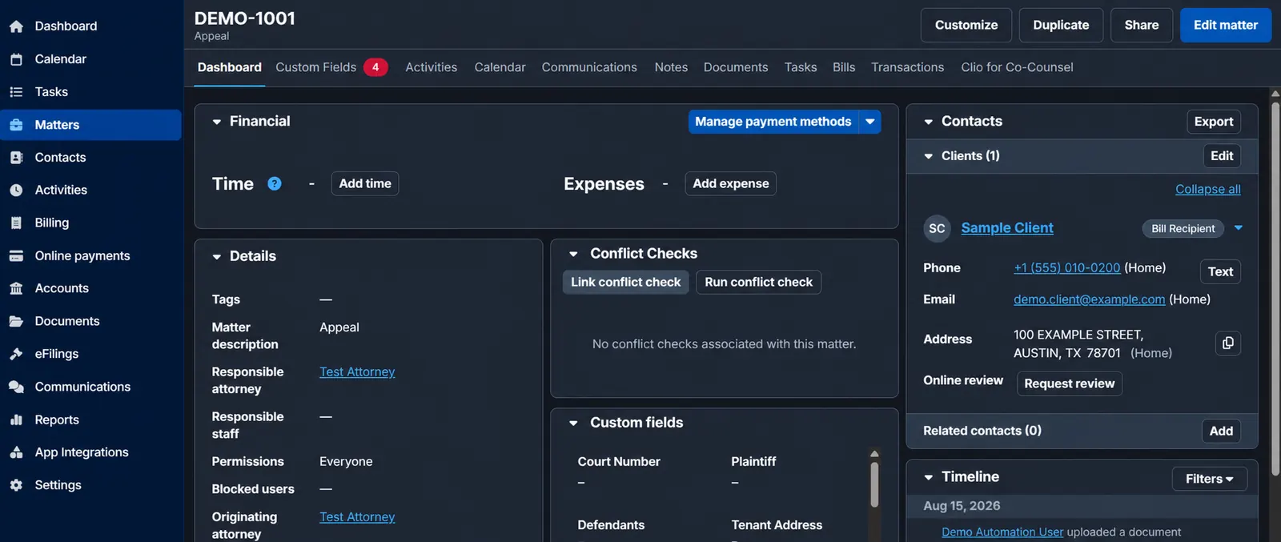This screenshot has height=542, width=1281.
Task: Collapse the Details section
Action: coord(216,257)
